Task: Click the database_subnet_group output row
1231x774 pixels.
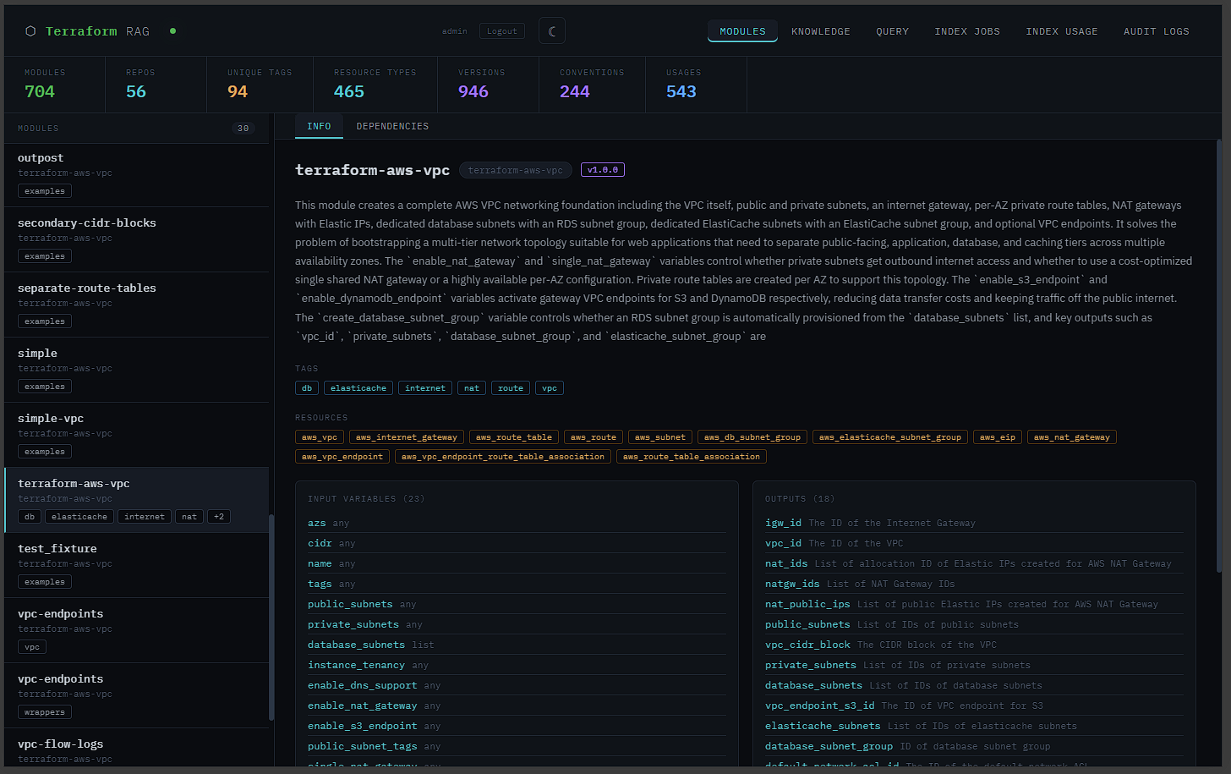Action: [x=974, y=746]
